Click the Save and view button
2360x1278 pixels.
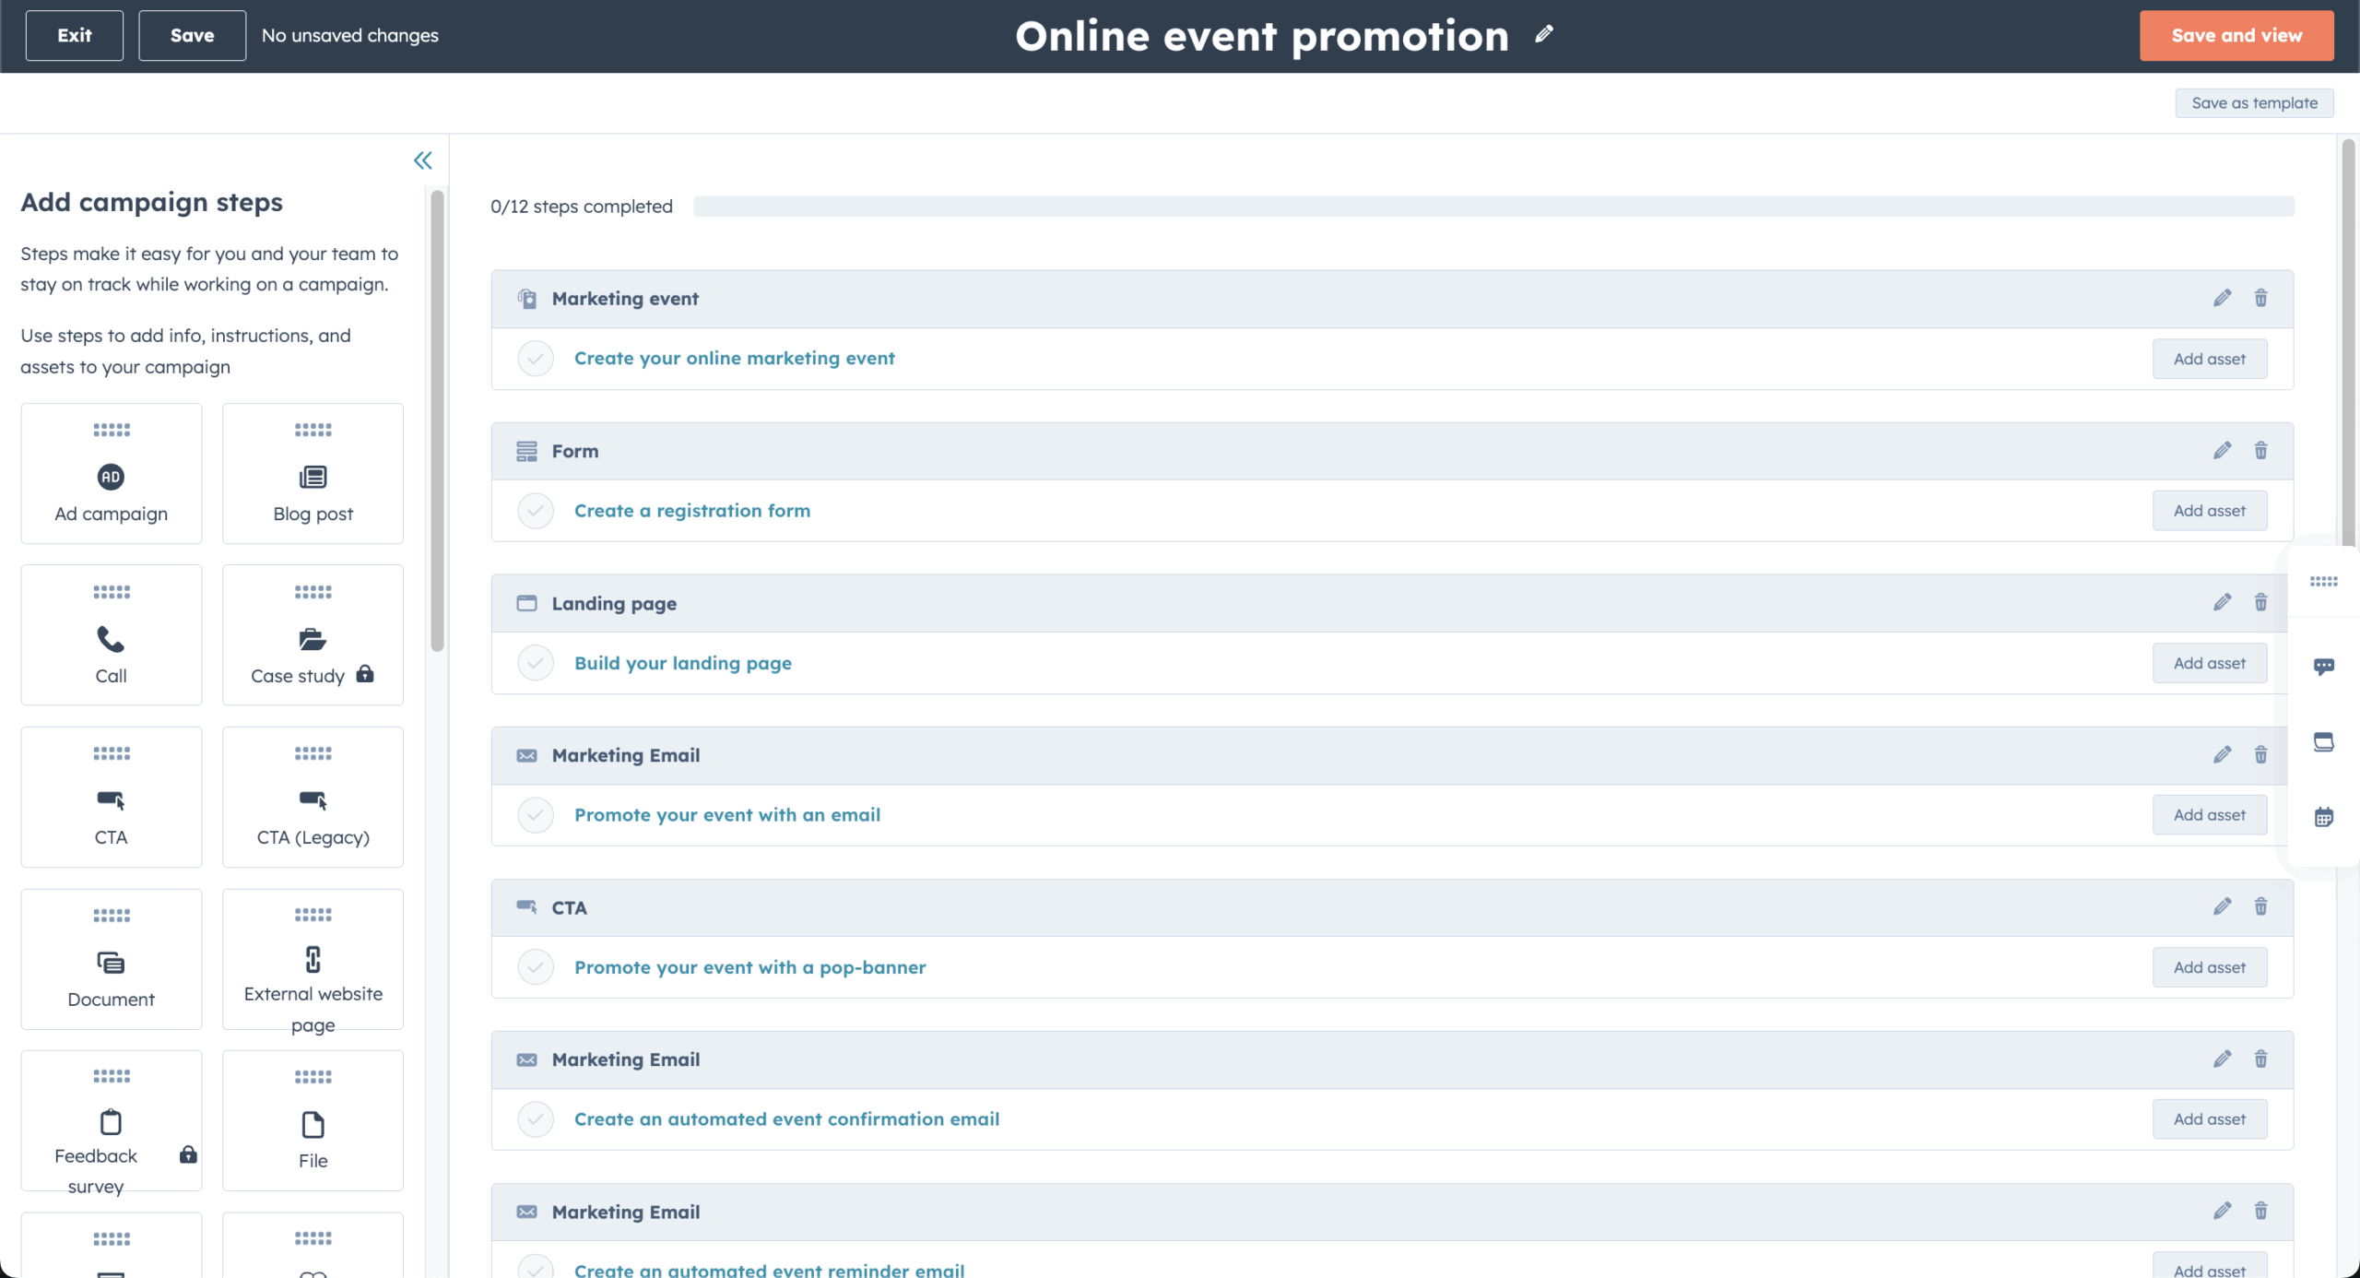pos(2236,35)
